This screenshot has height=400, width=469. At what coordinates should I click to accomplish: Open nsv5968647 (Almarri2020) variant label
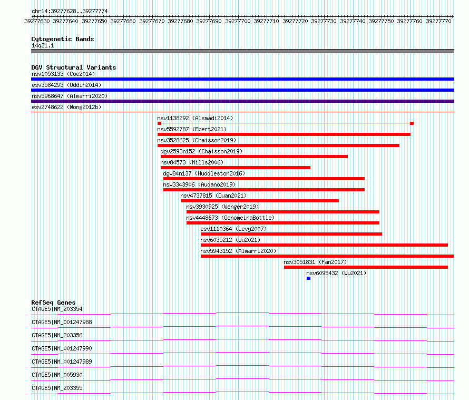(70, 96)
